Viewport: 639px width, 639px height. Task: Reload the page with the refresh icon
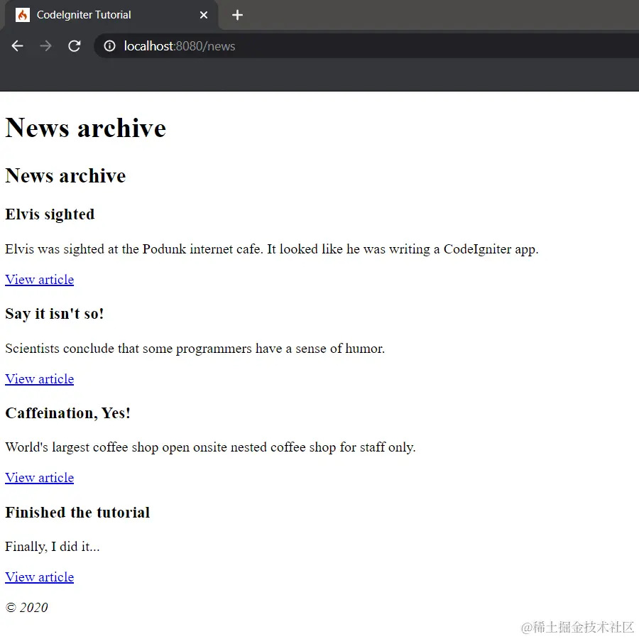tap(74, 46)
